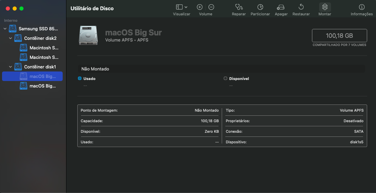
Task: Click the Apagar erase disk icon
Action: [281, 7]
